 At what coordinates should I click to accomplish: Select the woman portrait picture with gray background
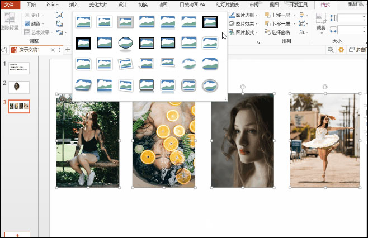tap(242, 140)
